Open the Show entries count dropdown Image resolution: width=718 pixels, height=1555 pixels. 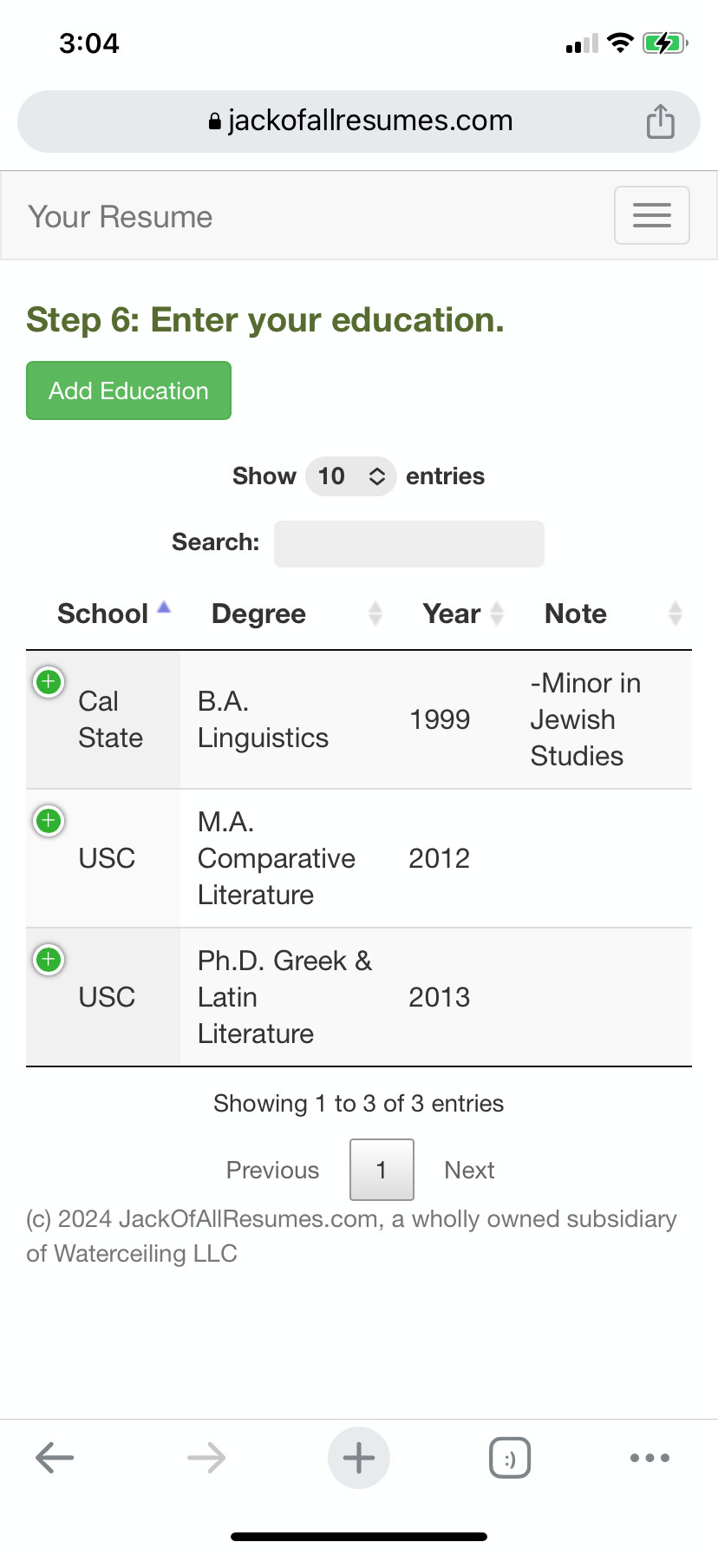(x=351, y=476)
